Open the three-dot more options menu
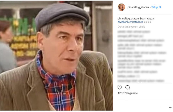This screenshot has height=112, width=173. [170, 107]
